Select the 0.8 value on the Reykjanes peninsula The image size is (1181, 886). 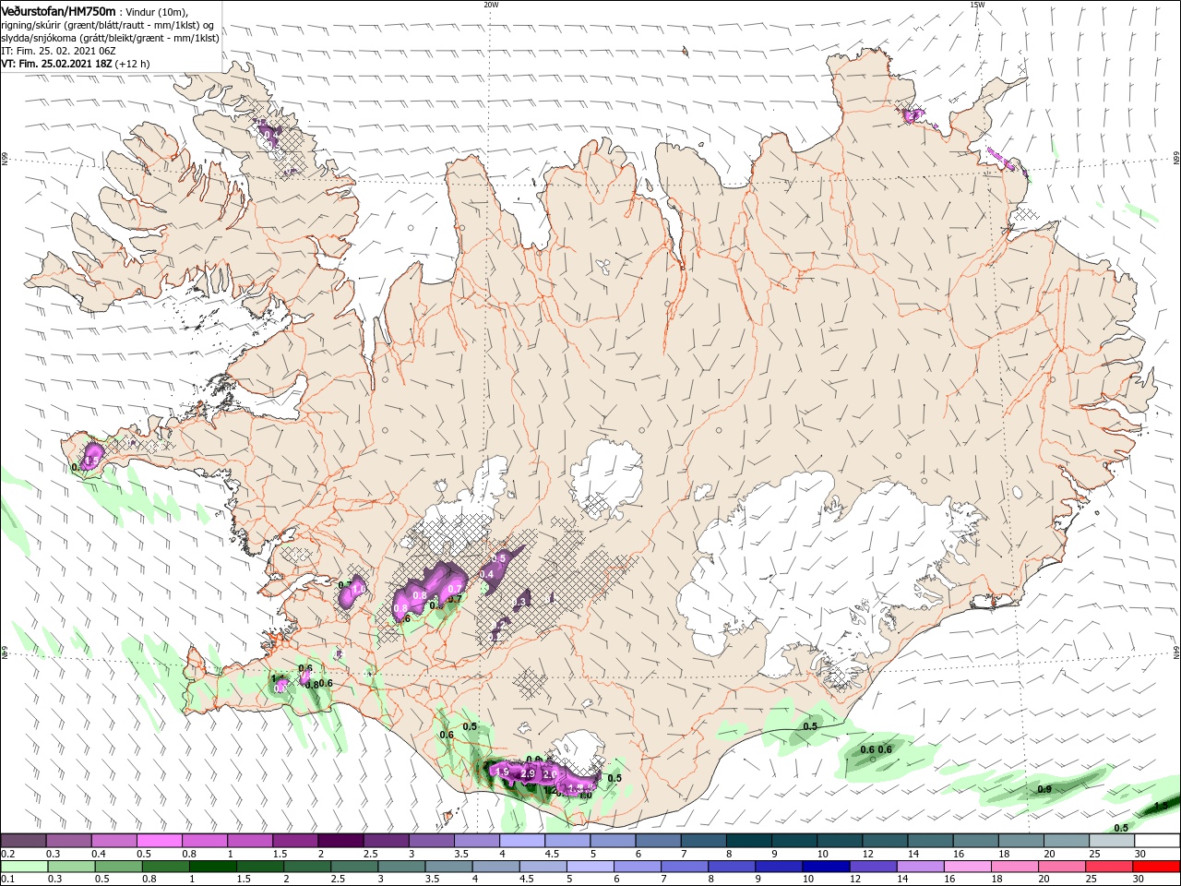[x=312, y=685]
